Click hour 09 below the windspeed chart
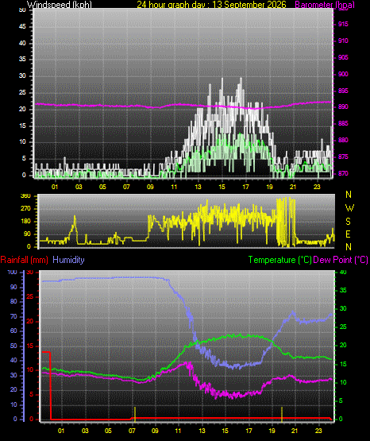This screenshot has width=370, height=441. (150, 187)
